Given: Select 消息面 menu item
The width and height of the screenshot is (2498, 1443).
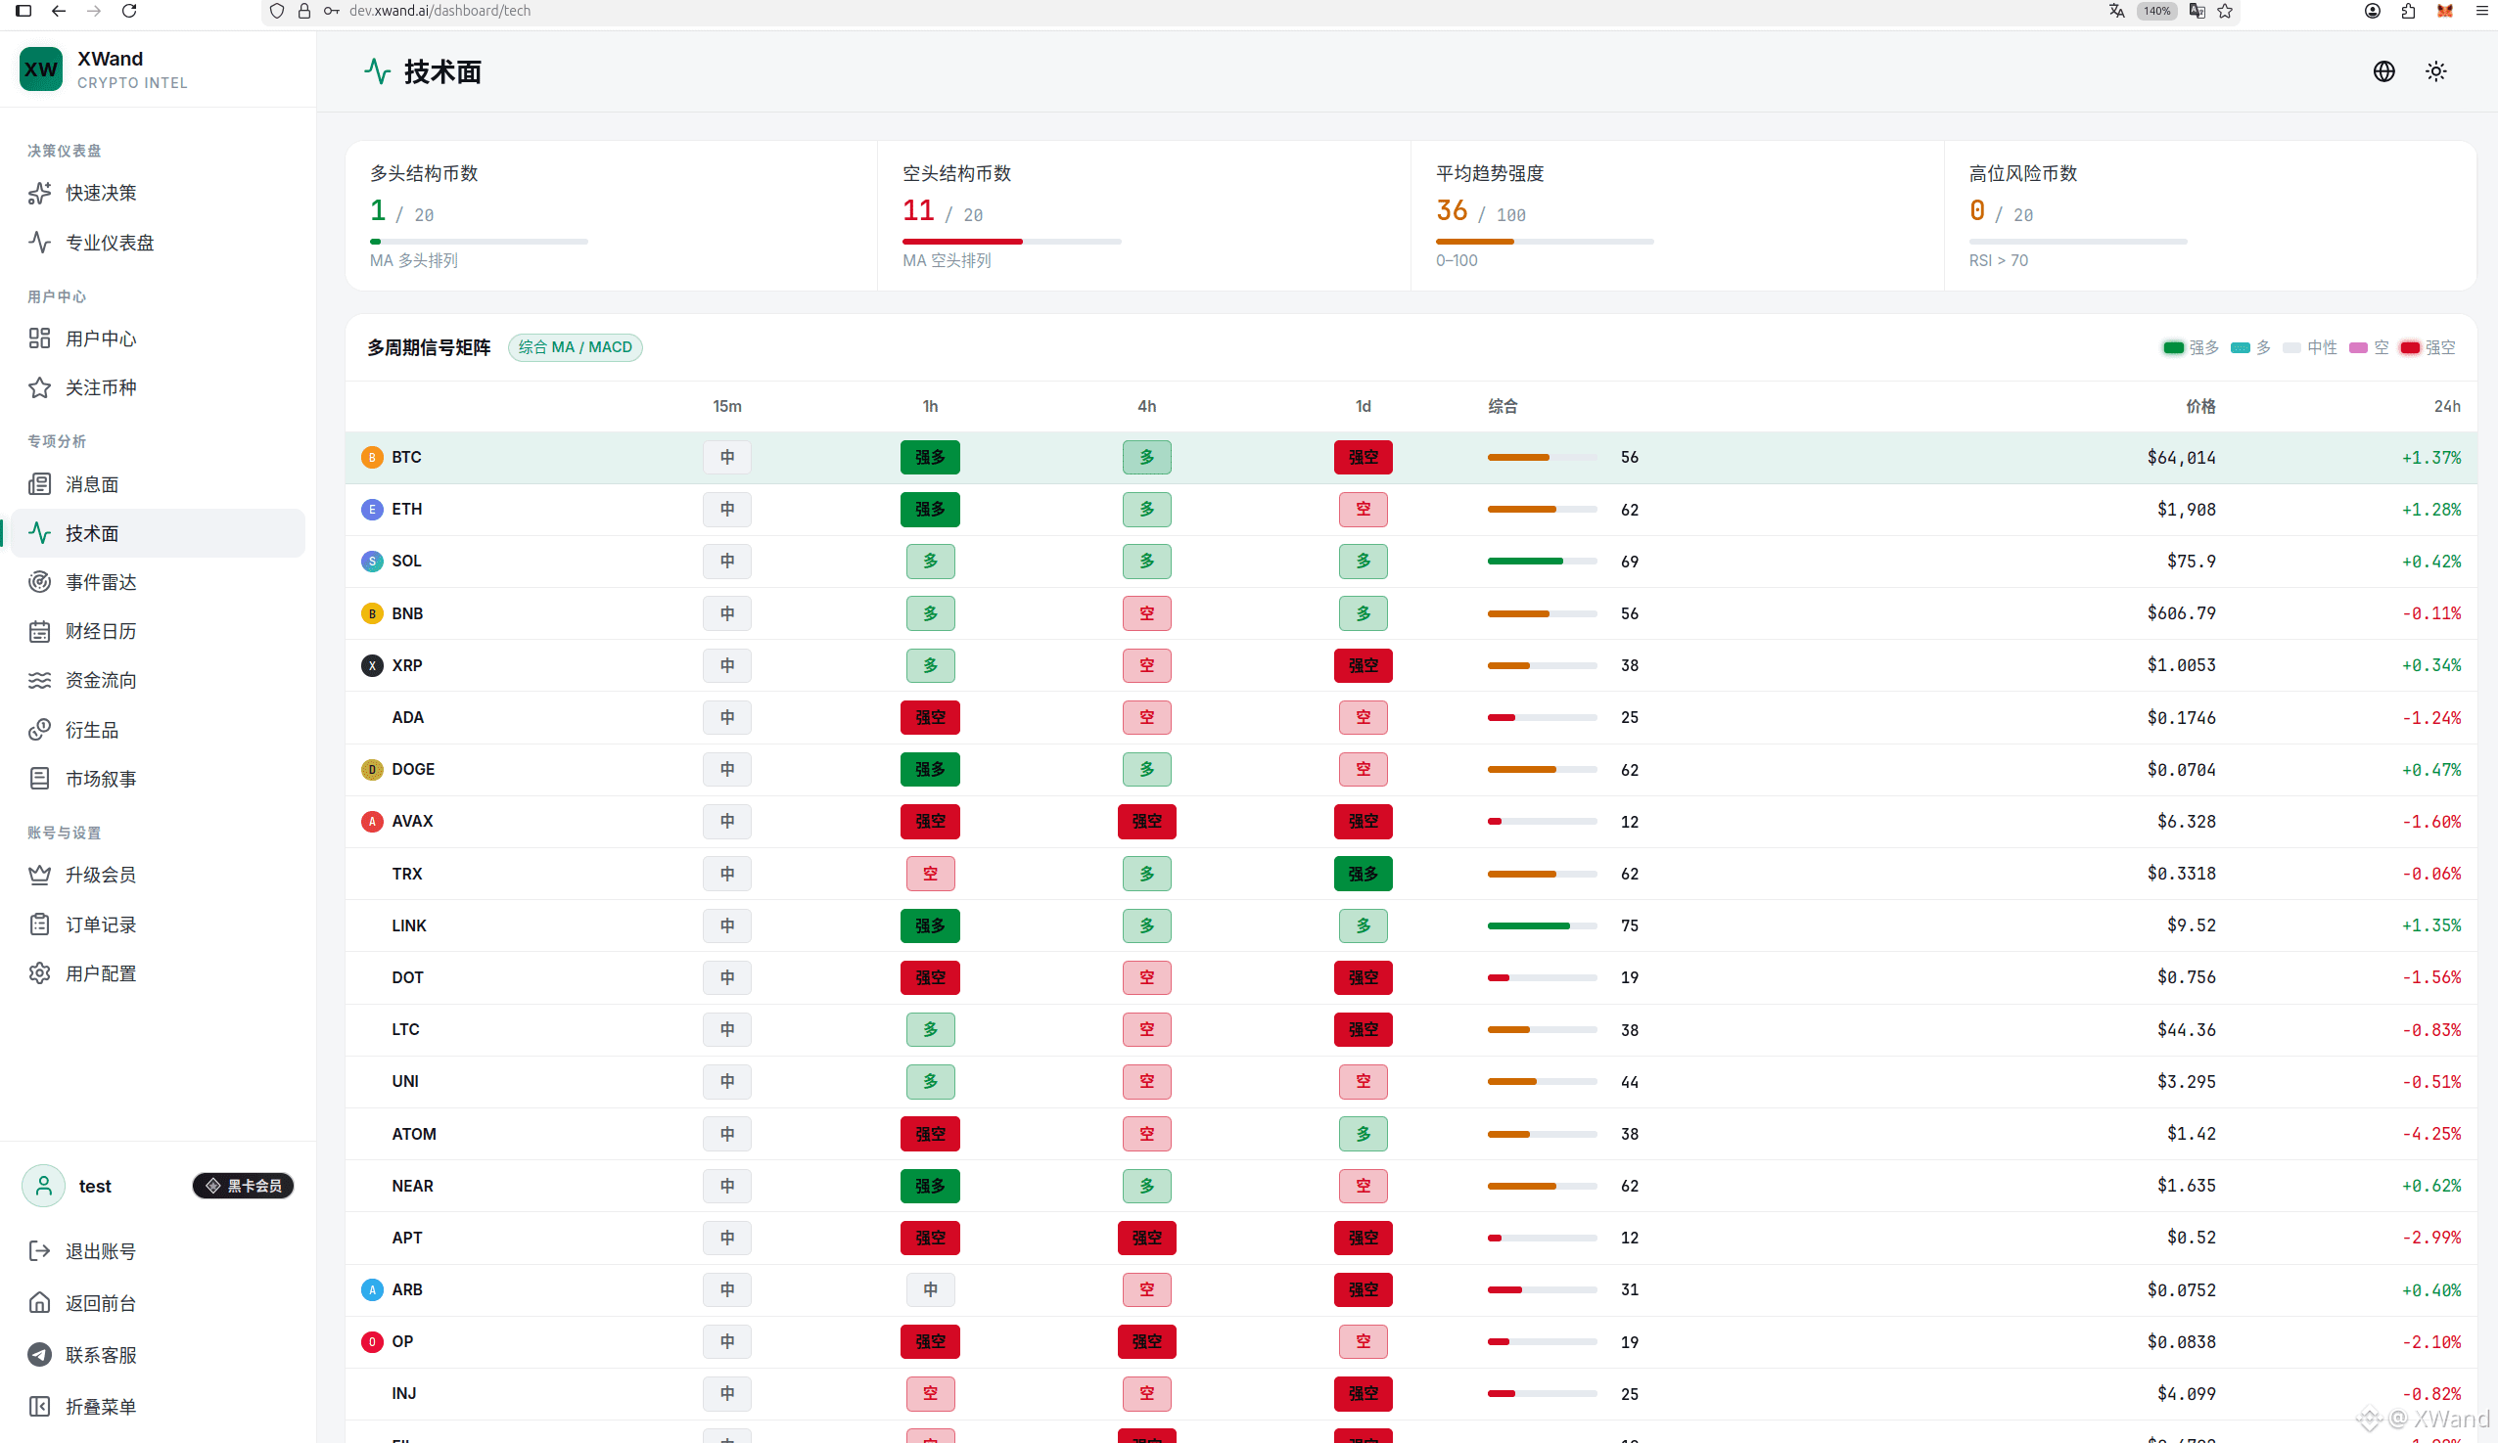Looking at the screenshot, I should tap(158, 484).
